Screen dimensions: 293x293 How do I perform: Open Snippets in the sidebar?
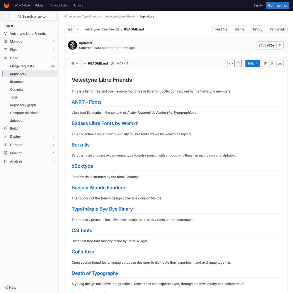coord(29,120)
